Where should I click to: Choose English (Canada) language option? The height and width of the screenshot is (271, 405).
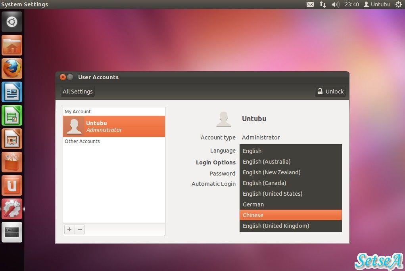pyautogui.click(x=291, y=183)
